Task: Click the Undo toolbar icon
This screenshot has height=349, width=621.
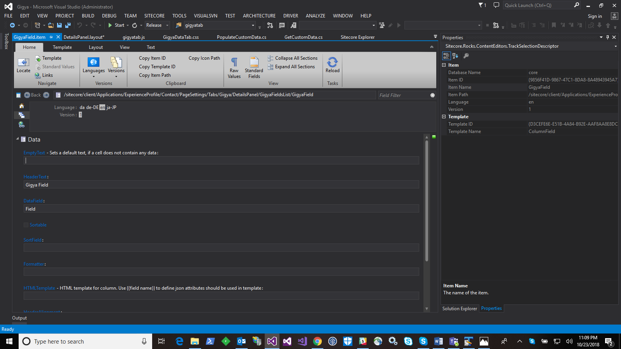Action: coord(80,25)
